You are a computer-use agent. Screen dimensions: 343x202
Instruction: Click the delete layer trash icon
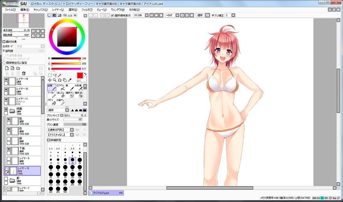coord(24,73)
